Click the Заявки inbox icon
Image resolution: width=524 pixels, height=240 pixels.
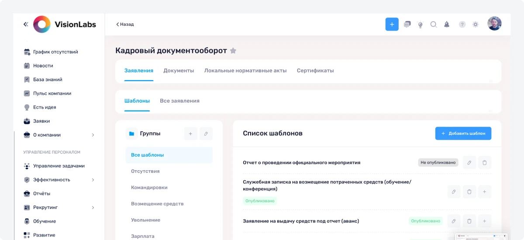click(27, 121)
